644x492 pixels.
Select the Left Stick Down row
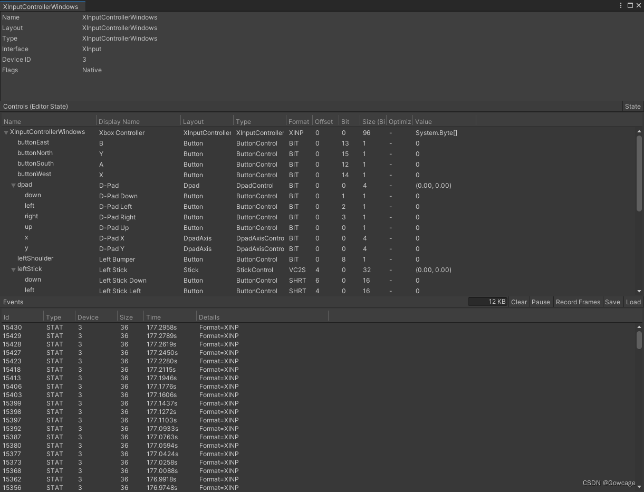pos(319,280)
